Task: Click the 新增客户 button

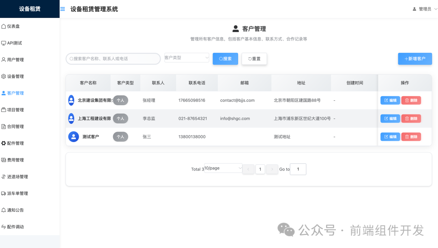Action: click(x=415, y=58)
